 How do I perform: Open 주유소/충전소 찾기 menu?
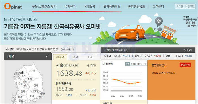(x=44, y=6)
